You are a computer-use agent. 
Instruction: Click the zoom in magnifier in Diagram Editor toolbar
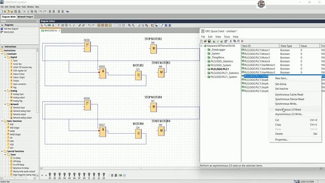(129, 25)
